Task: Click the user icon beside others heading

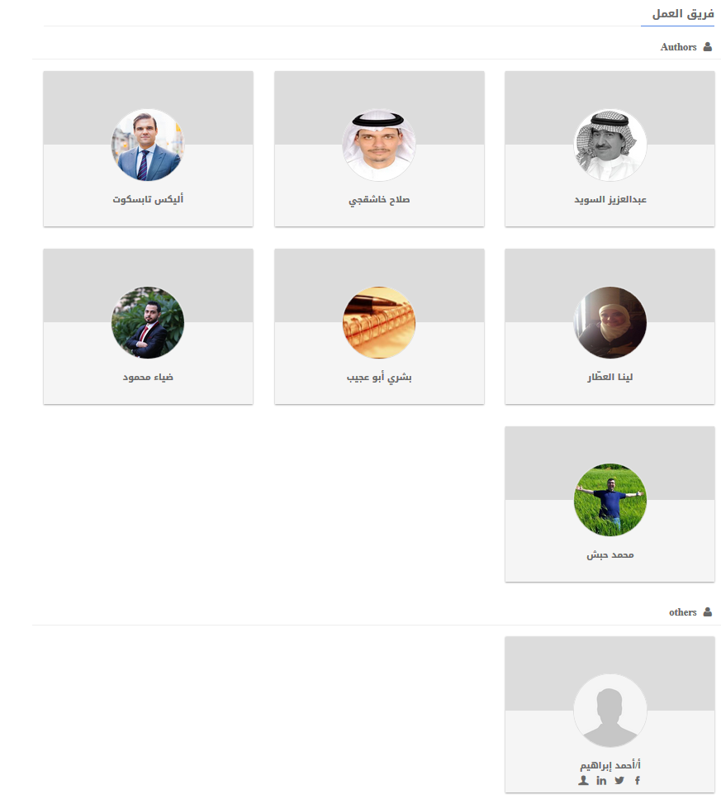Action: pos(707,611)
